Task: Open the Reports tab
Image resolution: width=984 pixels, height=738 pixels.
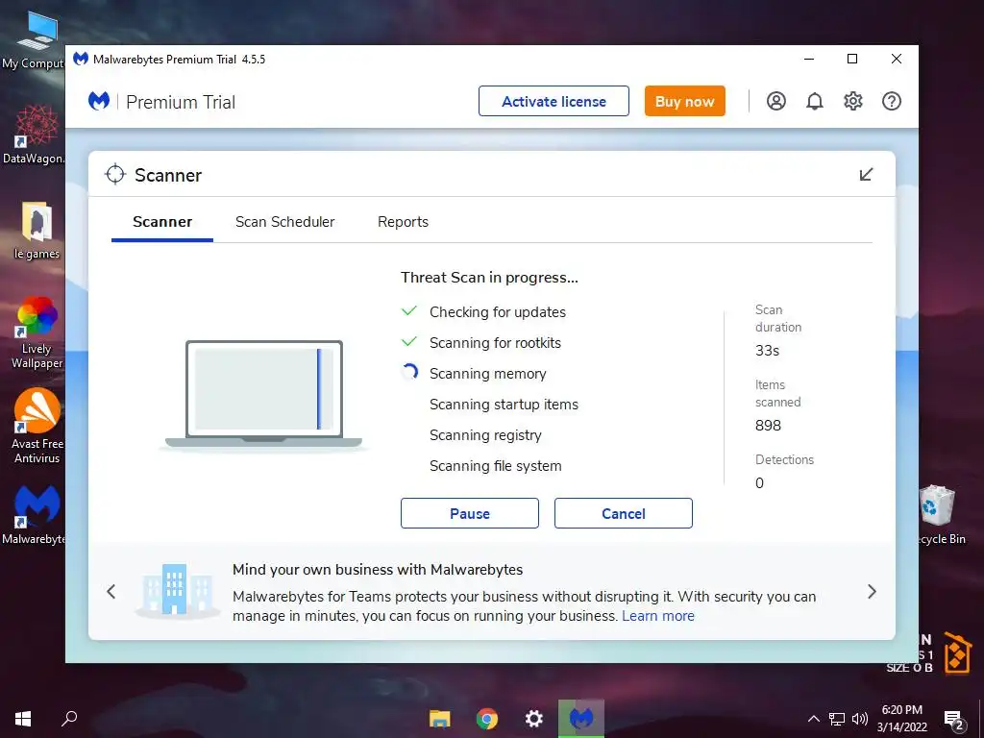Action: [403, 222]
